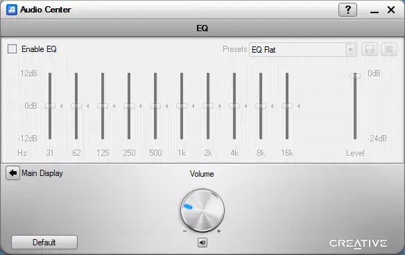This screenshot has width=405, height=255.
Task: Click the "31" frequency label
Action: tap(50, 153)
